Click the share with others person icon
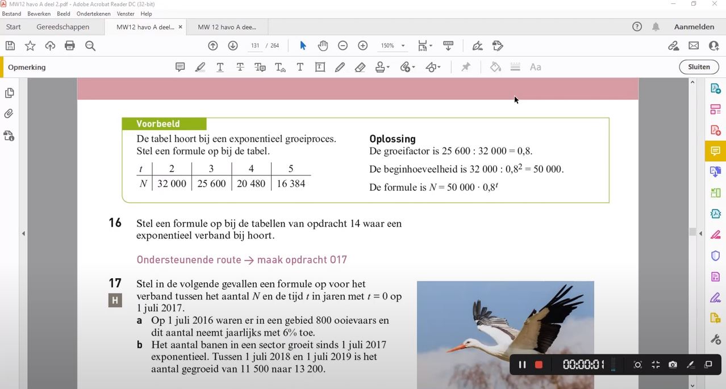 click(714, 45)
